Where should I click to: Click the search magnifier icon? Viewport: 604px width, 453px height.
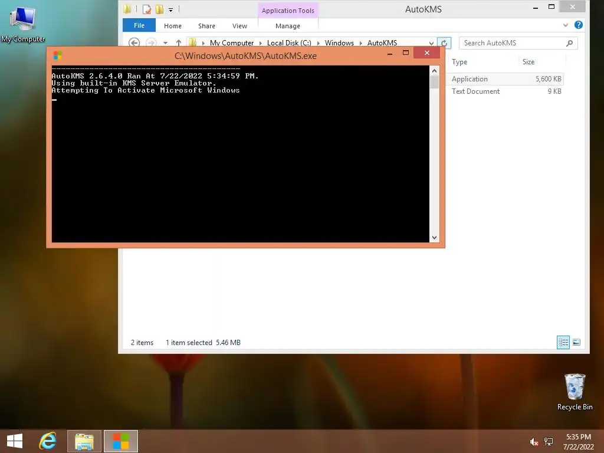(x=569, y=43)
